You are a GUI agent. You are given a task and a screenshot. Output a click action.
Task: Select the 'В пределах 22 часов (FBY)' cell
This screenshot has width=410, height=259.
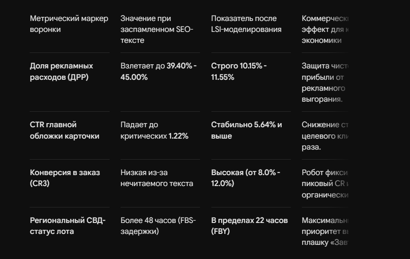coord(249,226)
